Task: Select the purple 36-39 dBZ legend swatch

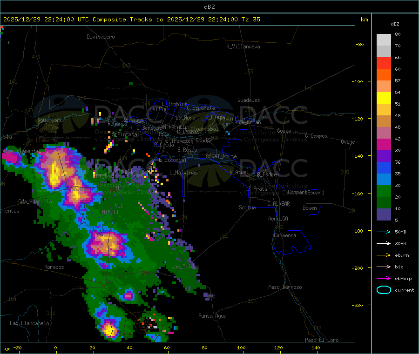Action: [384, 156]
